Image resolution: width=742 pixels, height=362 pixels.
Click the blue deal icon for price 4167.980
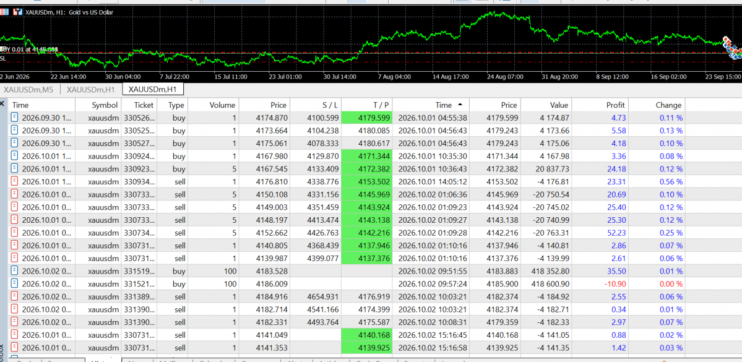(14, 156)
